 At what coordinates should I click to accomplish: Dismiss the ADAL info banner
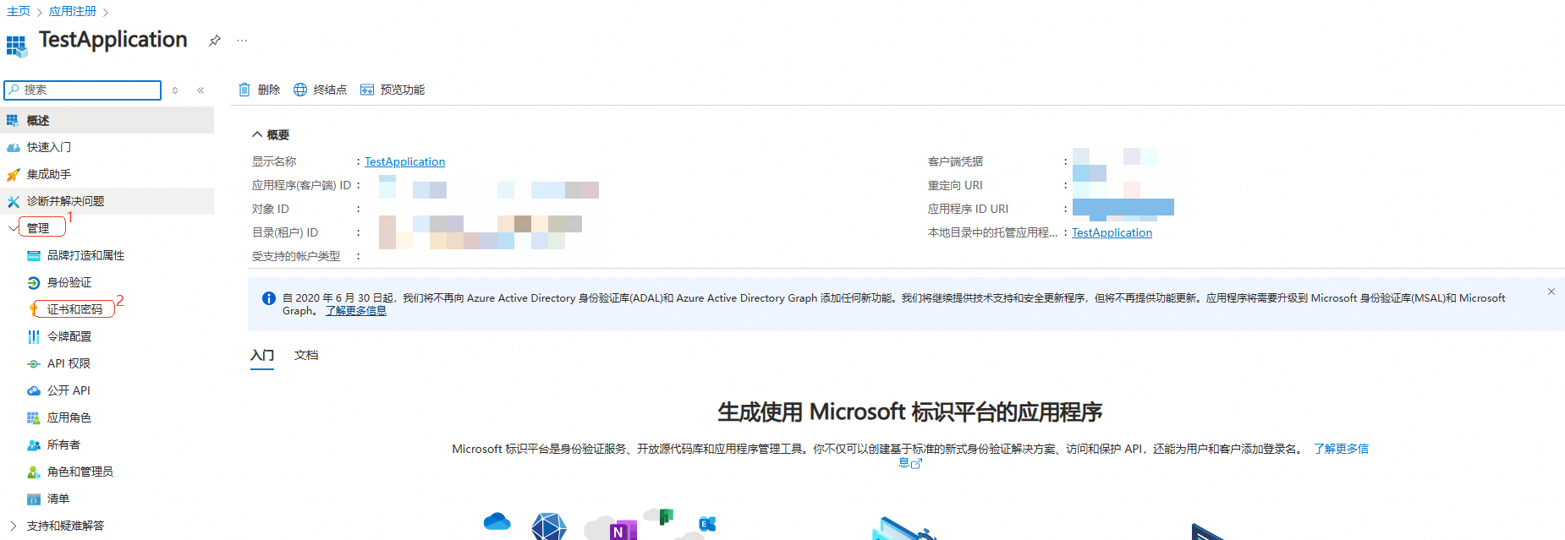tap(1551, 292)
